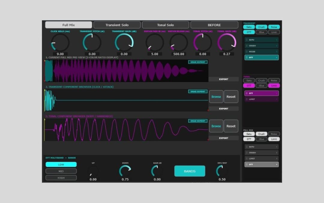Image resolution: width=324 pixels, height=203 pixels.
Task: Enable Crush effect in Tonal section
Action: click(261, 80)
